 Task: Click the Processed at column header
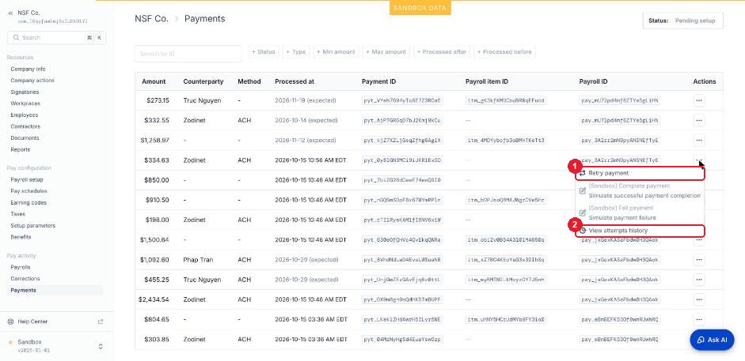pyautogui.click(x=294, y=81)
